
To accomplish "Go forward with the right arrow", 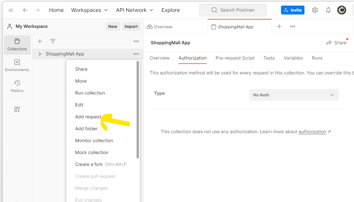I will [37, 10].
